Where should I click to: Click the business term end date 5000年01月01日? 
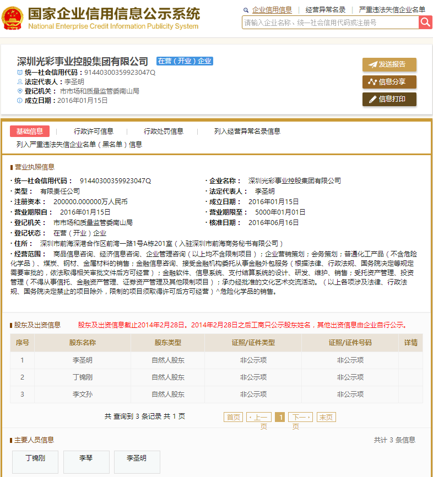[280, 212]
